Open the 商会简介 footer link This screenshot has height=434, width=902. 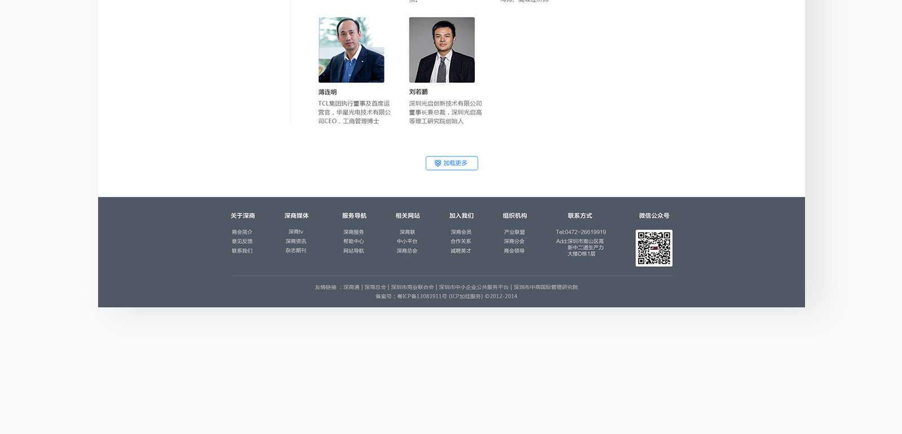pos(242,232)
